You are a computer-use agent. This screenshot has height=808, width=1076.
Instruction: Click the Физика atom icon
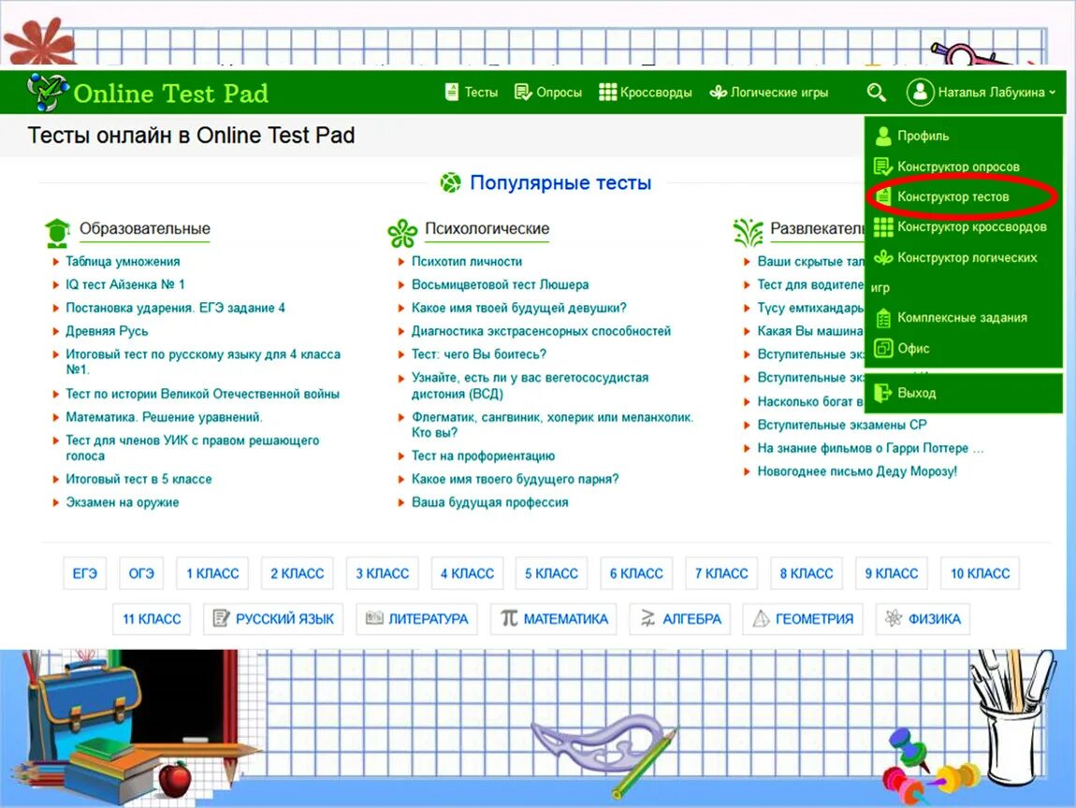(x=893, y=618)
